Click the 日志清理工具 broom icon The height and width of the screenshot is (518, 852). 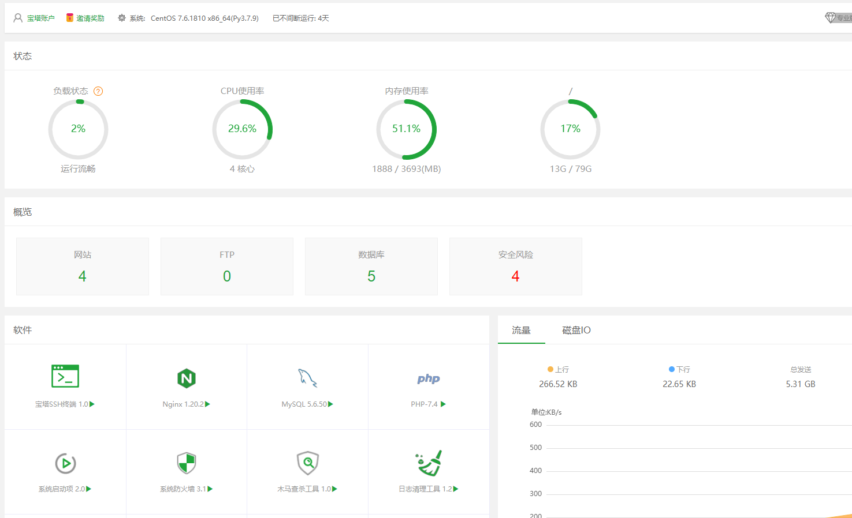tap(428, 463)
